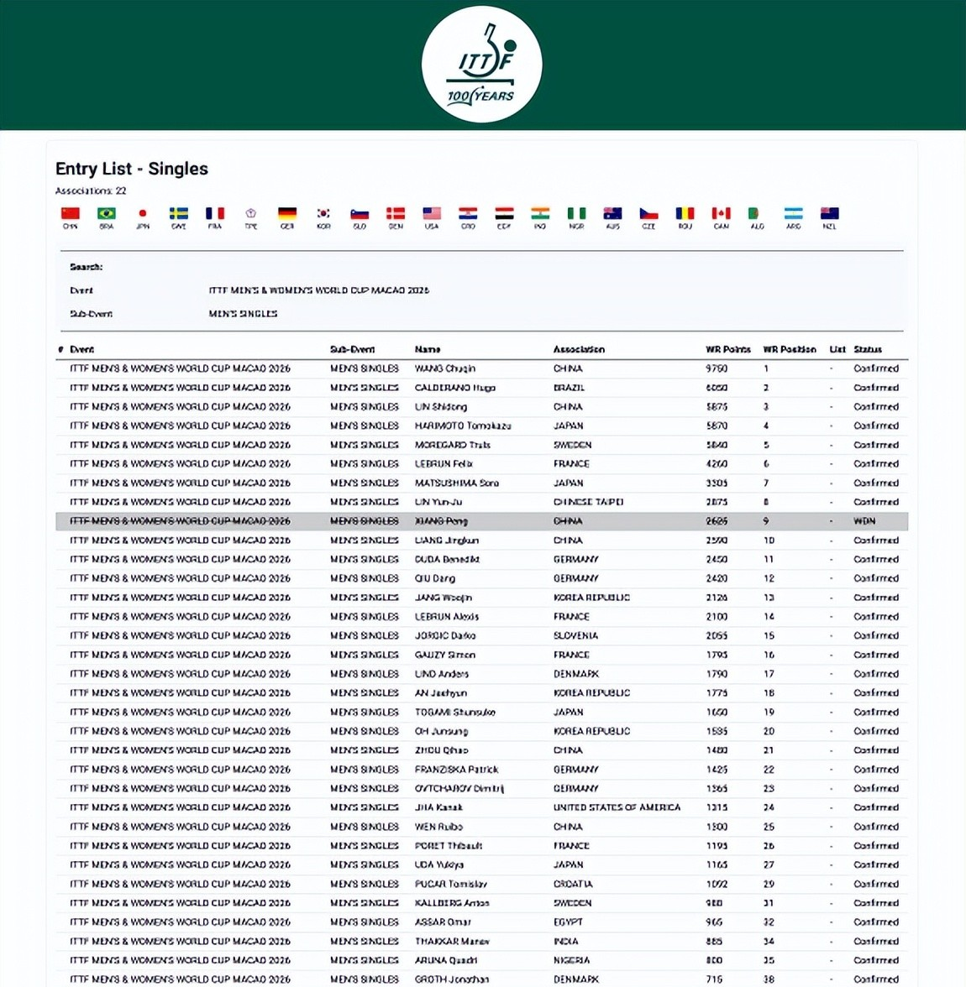
Task: Select the Nigeria (NGR) flag icon
Action: tap(576, 213)
